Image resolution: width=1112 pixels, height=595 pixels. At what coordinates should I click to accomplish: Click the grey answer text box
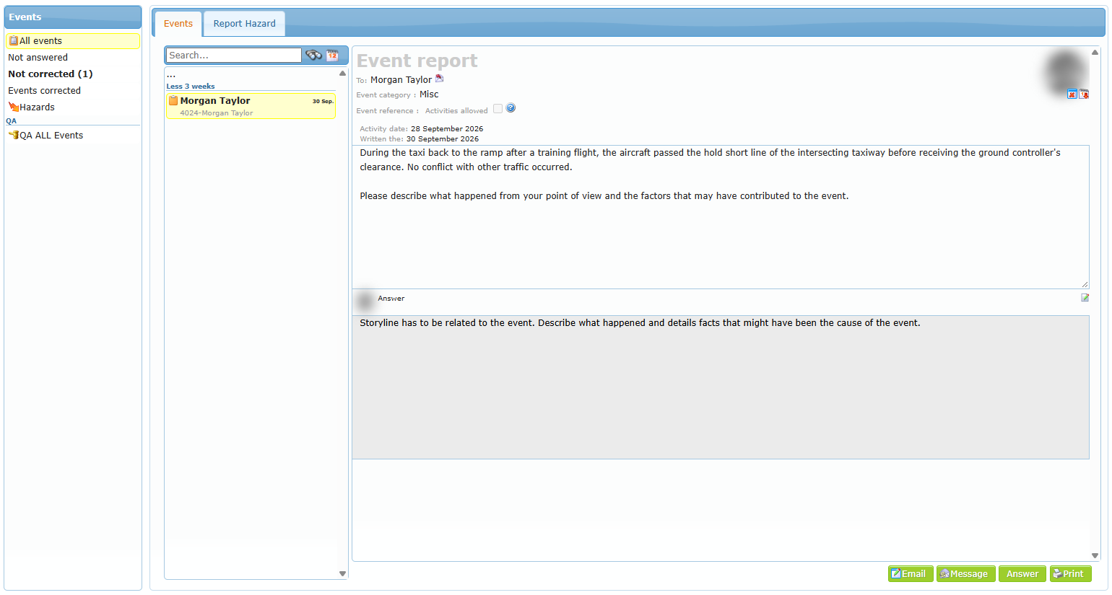pos(721,387)
